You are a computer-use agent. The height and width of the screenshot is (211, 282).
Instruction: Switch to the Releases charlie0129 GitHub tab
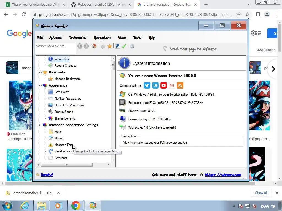point(101,5)
